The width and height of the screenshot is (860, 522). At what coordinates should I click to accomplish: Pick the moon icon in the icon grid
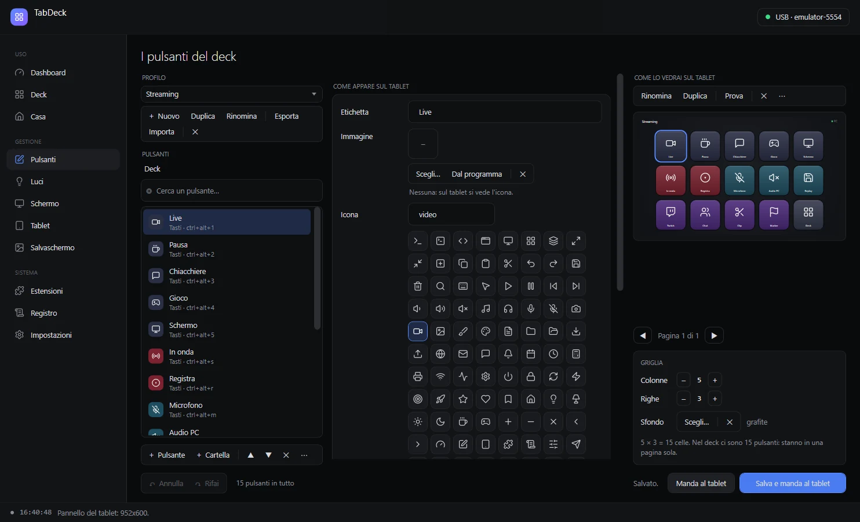(440, 422)
